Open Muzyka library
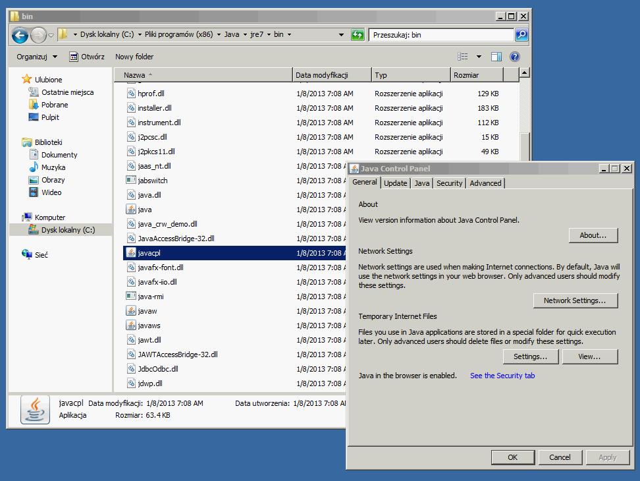640x481 pixels. click(53, 167)
